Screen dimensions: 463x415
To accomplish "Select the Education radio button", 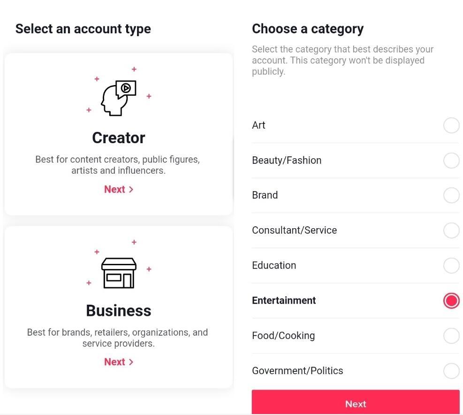I will click(451, 266).
